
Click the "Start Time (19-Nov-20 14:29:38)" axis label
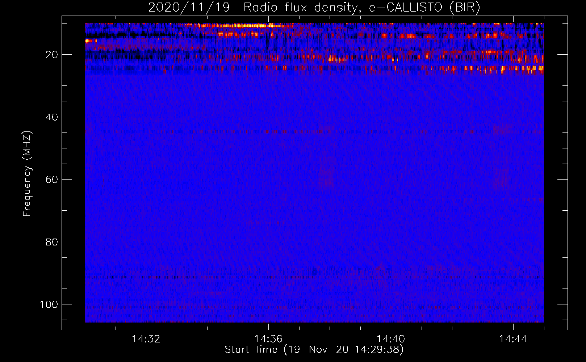pos(314,349)
